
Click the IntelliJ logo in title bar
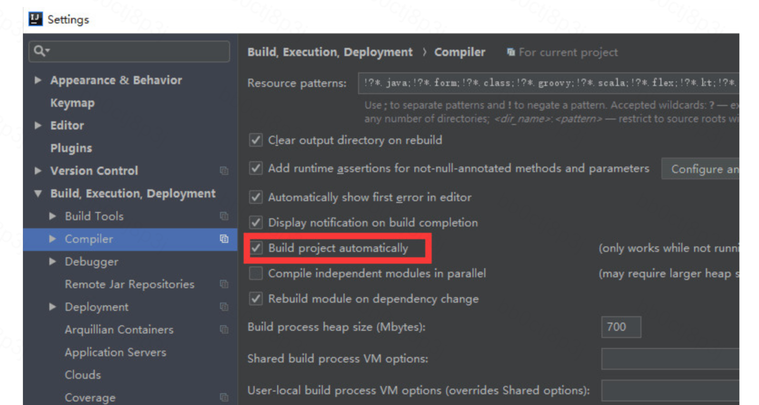pyautogui.click(x=36, y=19)
